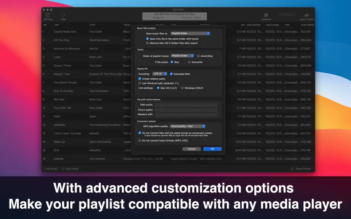The image size is (351, 219).
Task: Click the Add Songs button at bottom
Action: click(x=50, y=169)
